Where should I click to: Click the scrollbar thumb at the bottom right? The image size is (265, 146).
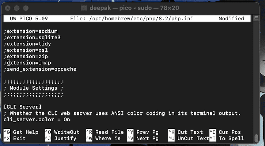click(256, 137)
